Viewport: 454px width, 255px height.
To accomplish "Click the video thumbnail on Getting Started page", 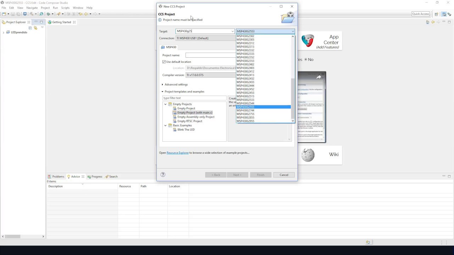I will pos(311,107).
